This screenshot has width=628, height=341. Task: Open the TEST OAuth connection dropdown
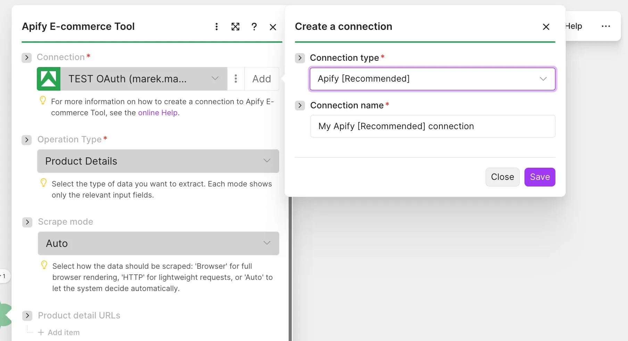(x=144, y=79)
